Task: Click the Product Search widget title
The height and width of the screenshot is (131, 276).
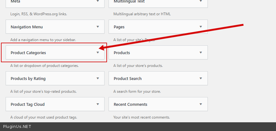Action: (x=128, y=79)
